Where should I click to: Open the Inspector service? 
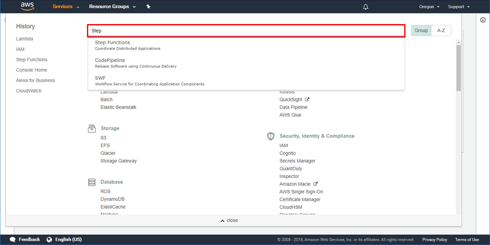coord(289,176)
